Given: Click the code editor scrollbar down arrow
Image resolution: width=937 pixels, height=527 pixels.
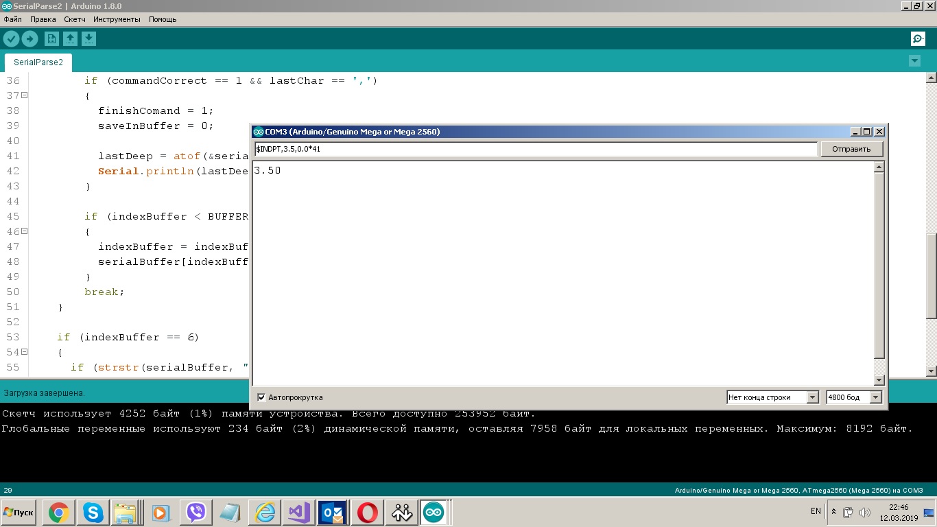Looking at the screenshot, I should click(932, 371).
